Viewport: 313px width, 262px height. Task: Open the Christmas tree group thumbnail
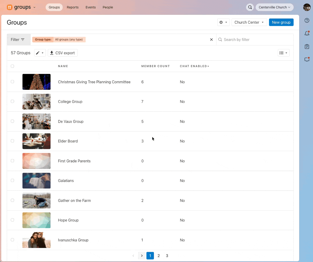click(x=37, y=82)
